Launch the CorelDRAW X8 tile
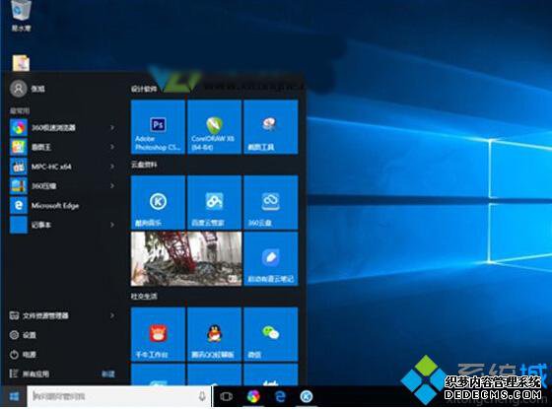 (215, 127)
